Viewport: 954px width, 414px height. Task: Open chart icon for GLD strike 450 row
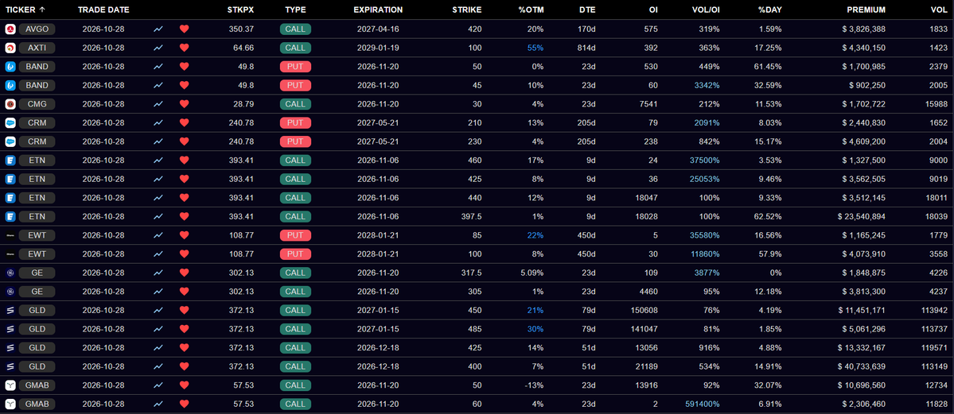[158, 311]
